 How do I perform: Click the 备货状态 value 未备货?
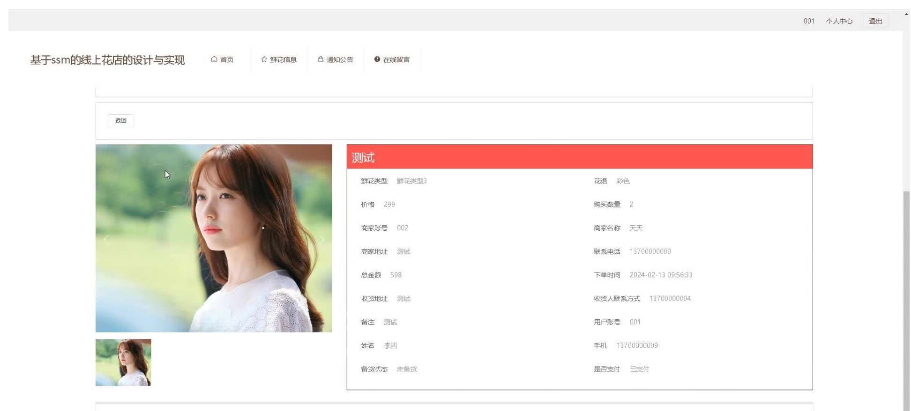click(x=407, y=369)
